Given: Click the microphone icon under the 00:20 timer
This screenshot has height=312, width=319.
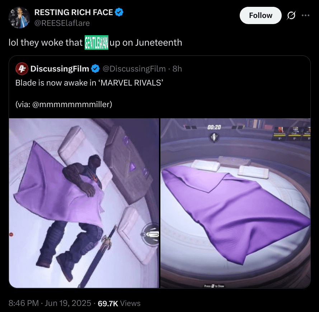Looking at the screenshot, I should click(x=214, y=137).
